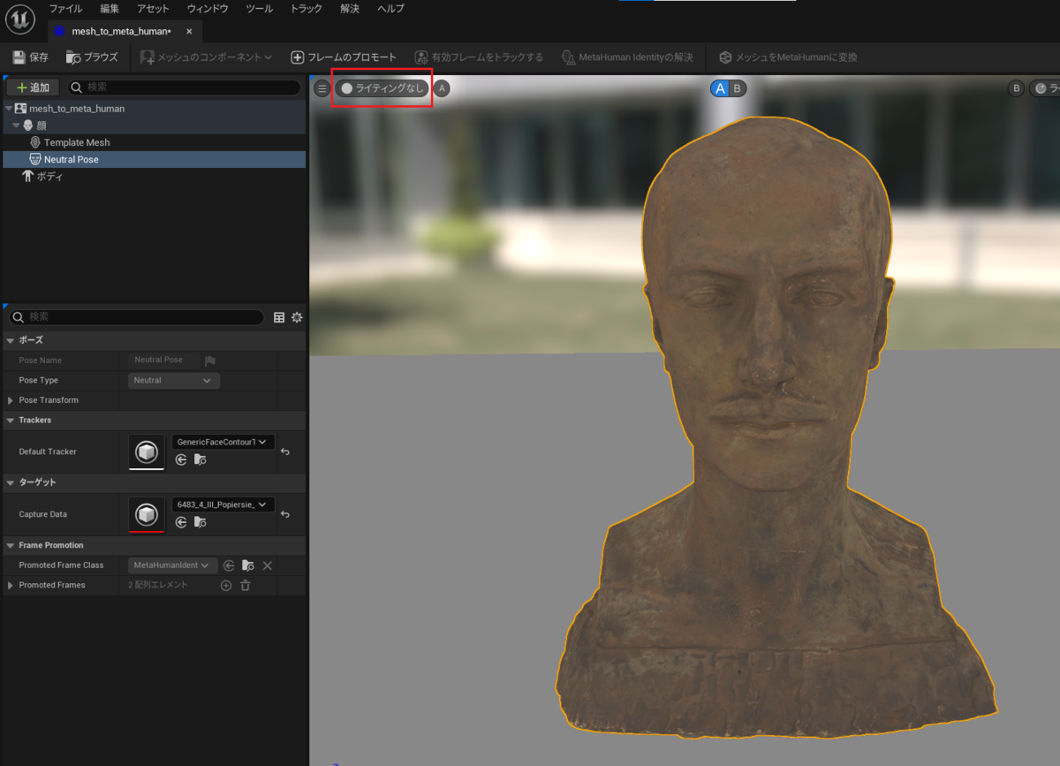Browse to Default Tracker asset in content browser
Viewport: 1060px width, 766px height.
click(x=200, y=459)
